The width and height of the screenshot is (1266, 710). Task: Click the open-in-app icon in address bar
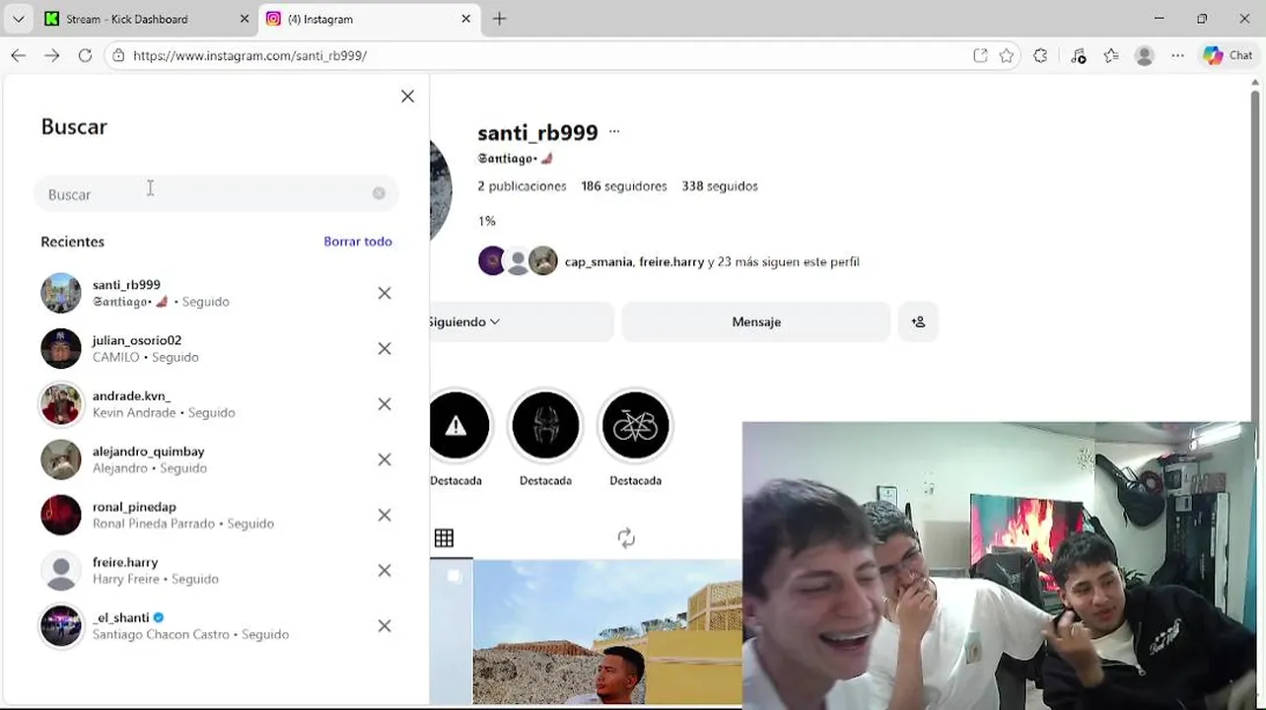point(980,55)
